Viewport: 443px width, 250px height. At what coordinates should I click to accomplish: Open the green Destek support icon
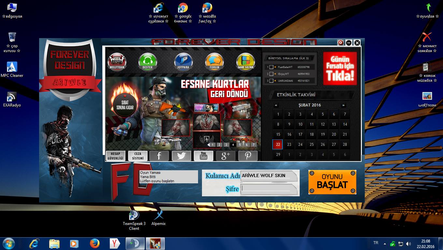pos(148,62)
